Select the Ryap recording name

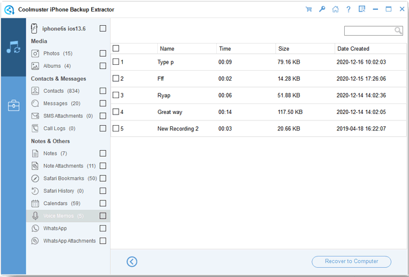(164, 95)
